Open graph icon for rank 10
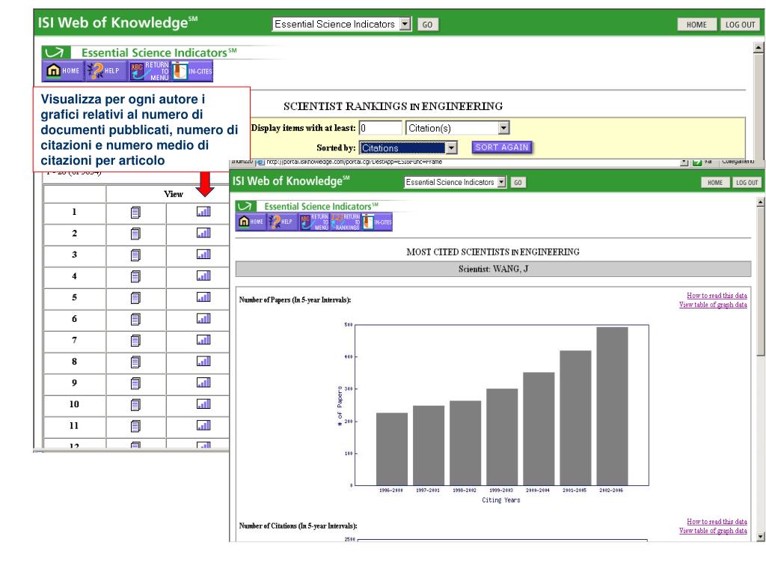Image resolution: width=766 pixels, height=575 pixels. click(203, 404)
